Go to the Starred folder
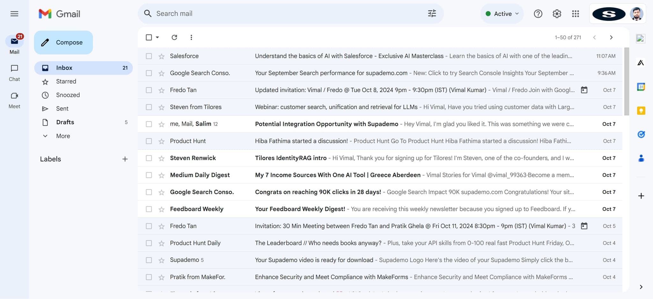653x299 pixels. pyautogui.click(x=66, y=82)
